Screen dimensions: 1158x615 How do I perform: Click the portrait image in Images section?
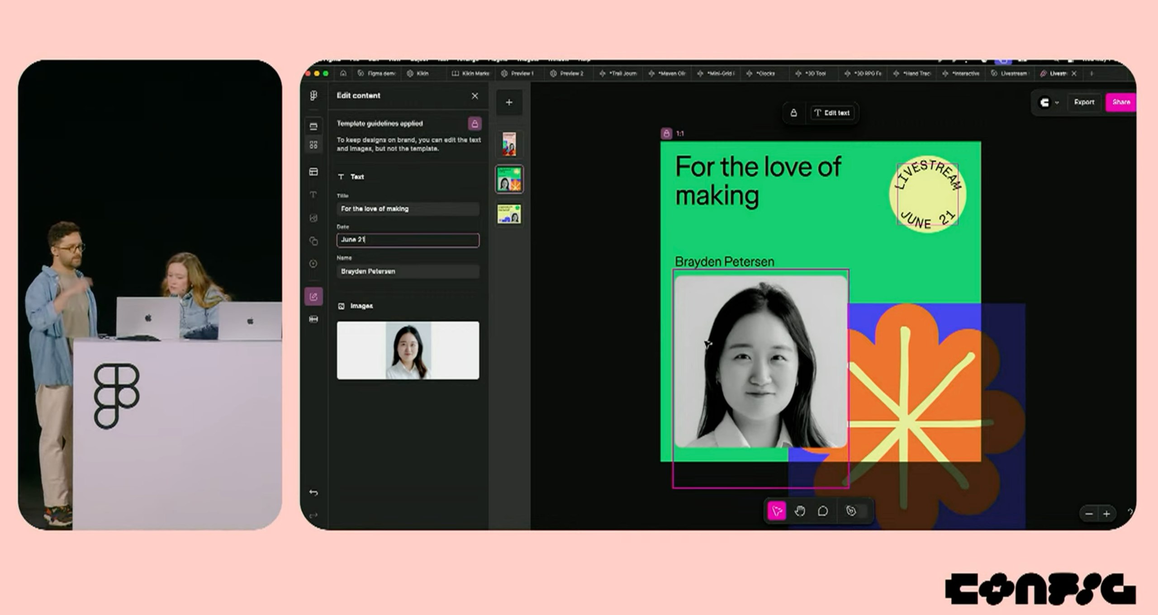point(408,350)
